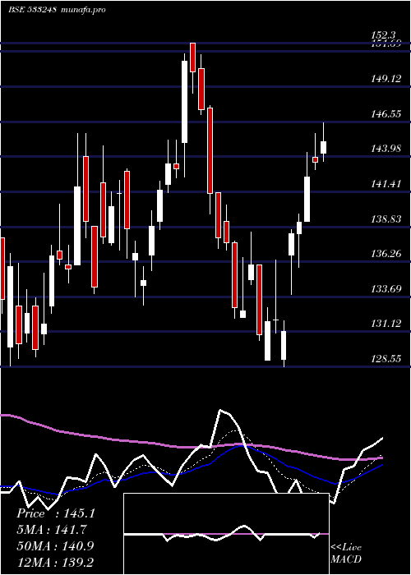This screenshot has width=411, height=575.
Task: Select the 138.83 price level label
Action: [x=386, y=218]
